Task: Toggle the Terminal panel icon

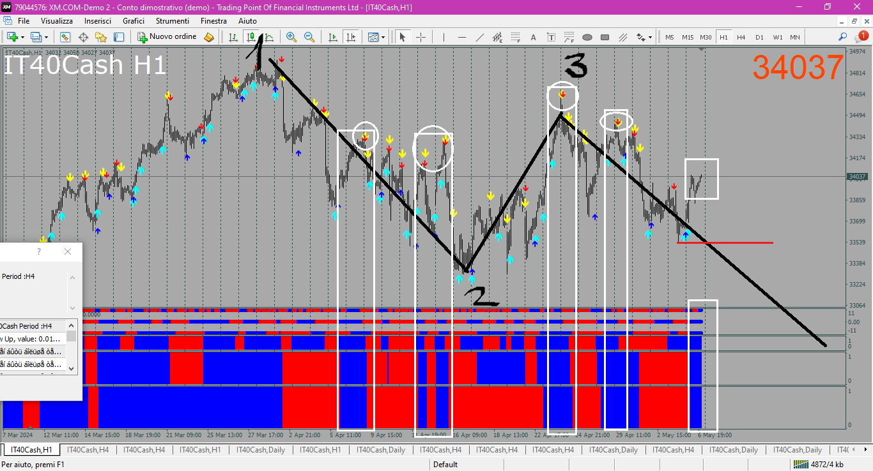Action: 119,37
